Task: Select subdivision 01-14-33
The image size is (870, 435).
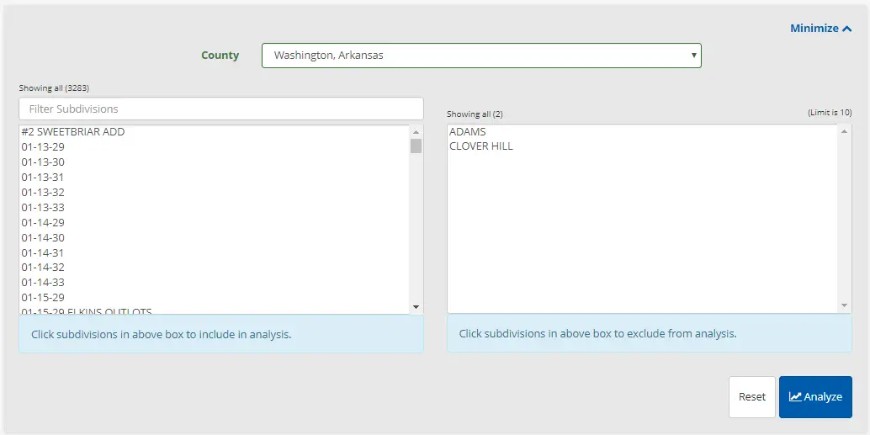Action: (215, 282)
